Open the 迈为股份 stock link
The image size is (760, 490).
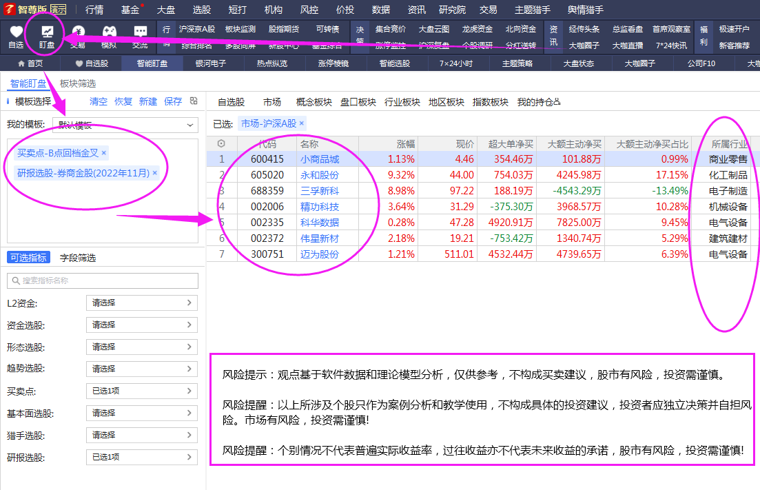320,254
